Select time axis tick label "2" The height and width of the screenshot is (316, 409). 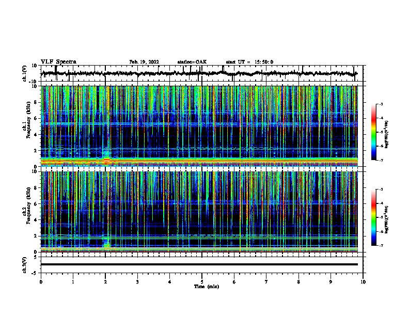pyautogui.click(x=105, y=282)
